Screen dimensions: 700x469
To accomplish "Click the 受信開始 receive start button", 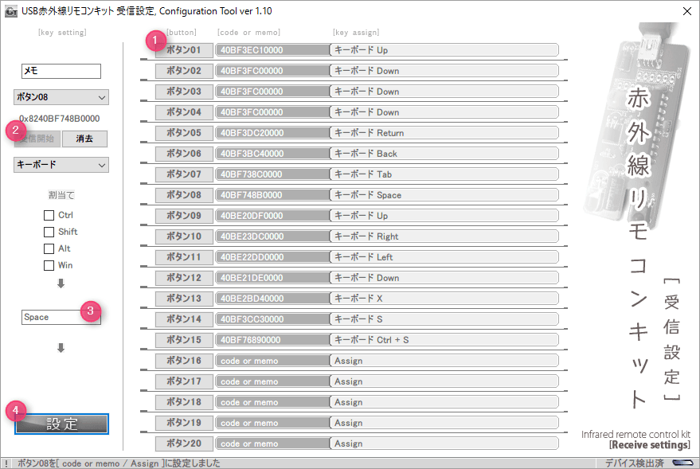I will (x=37, y=139).
